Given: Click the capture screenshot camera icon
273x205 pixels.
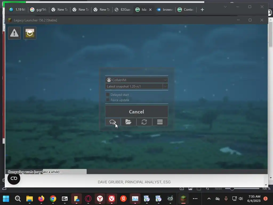Looking at the screenshot, I should tap(182, 189).
